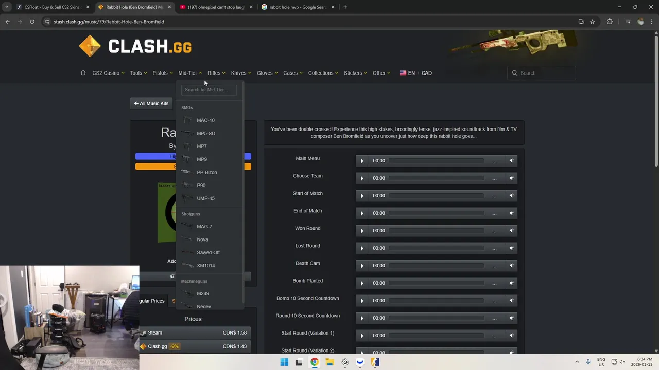Open the browser Extensions menu

(x=610, y=22)
